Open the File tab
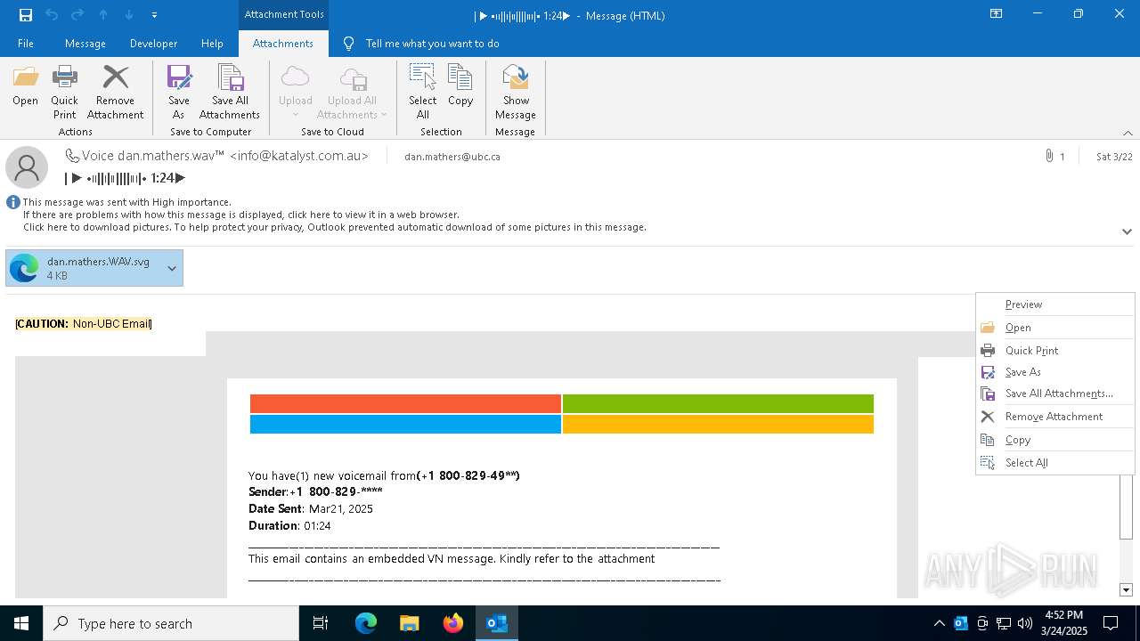This screenshot has width=1140, height=641. click(x=26, y=44)
